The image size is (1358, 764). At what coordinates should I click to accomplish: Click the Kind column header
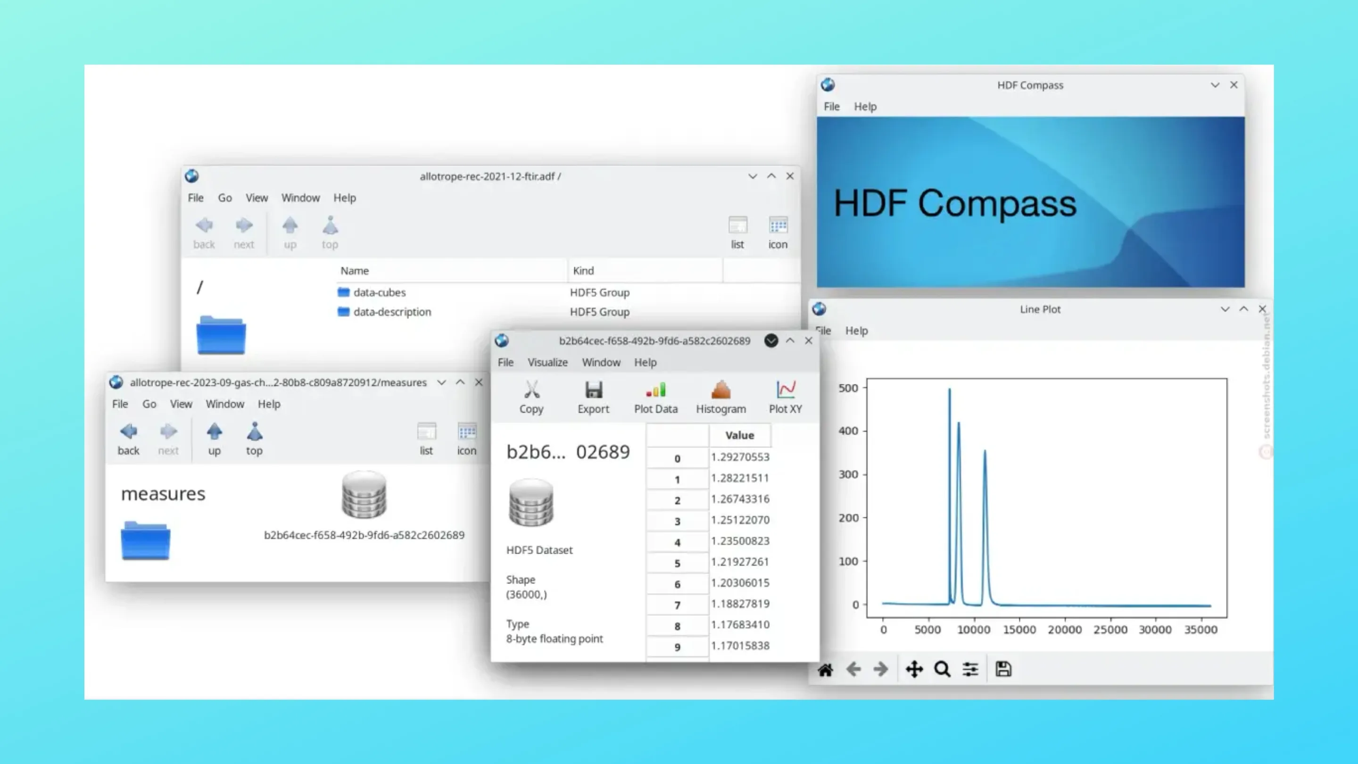click(x=645, y=271)
